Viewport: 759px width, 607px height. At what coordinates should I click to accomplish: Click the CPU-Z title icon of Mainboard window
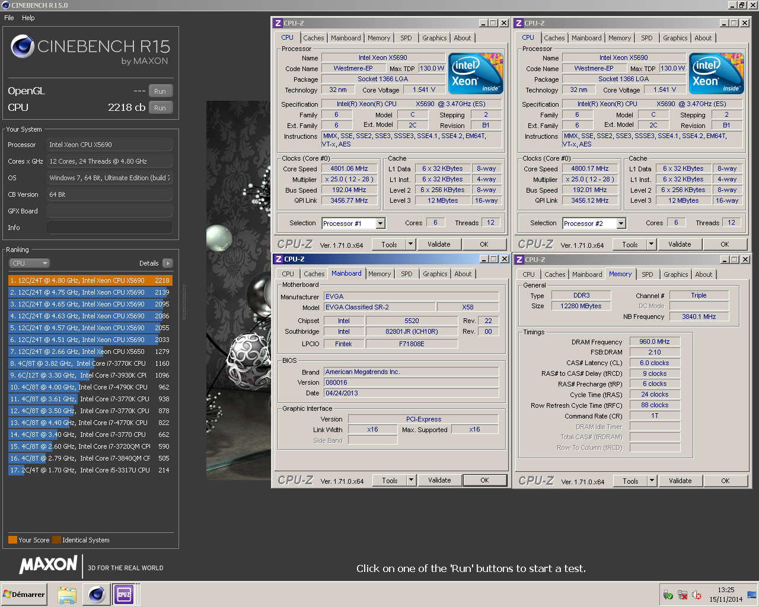pos(278,259)
